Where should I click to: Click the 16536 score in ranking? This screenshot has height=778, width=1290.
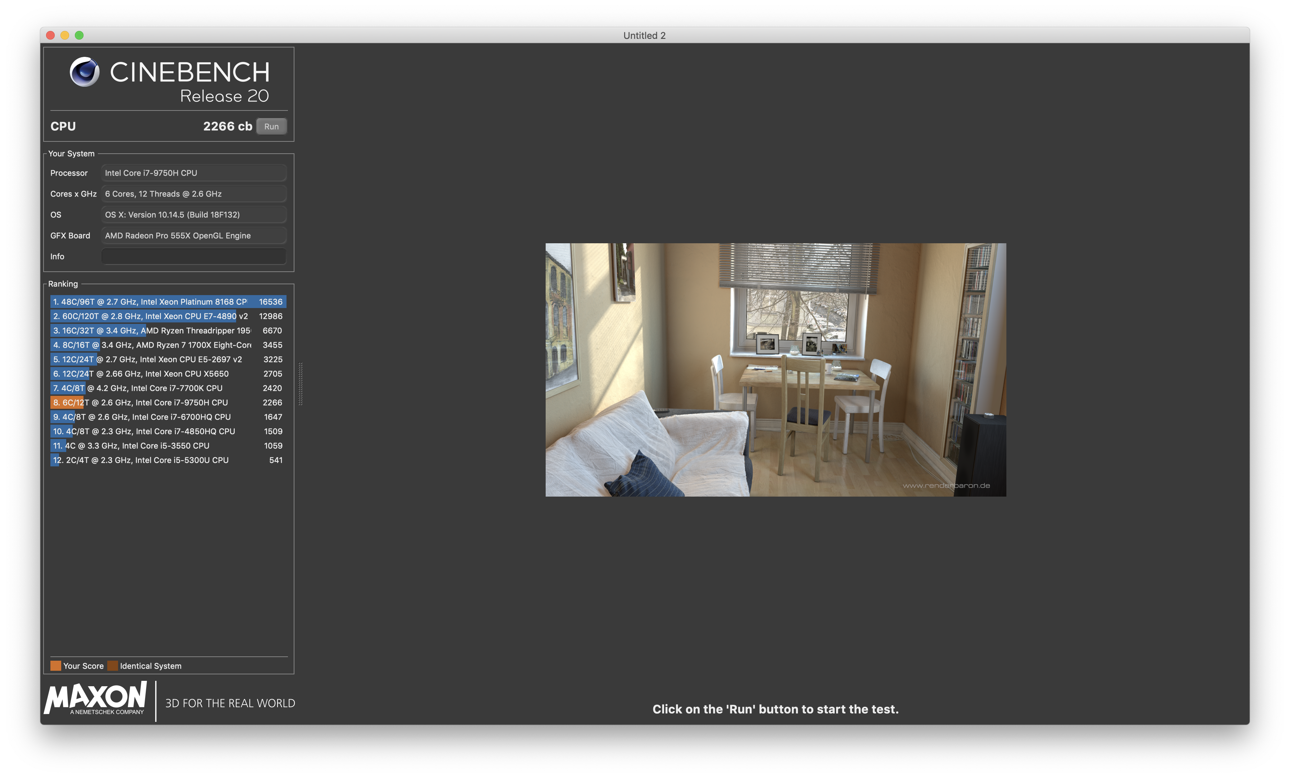click(271, 302)
